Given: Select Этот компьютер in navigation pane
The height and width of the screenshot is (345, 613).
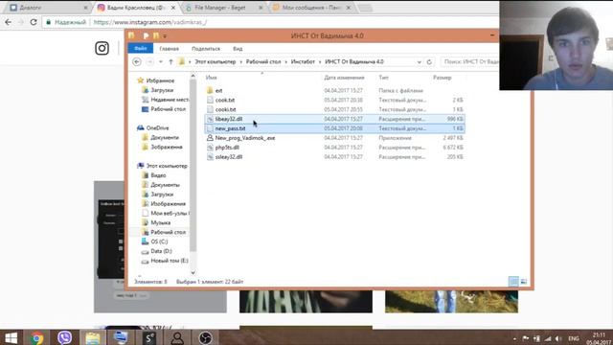Looking at the screenshot, I should coord(167,166).
